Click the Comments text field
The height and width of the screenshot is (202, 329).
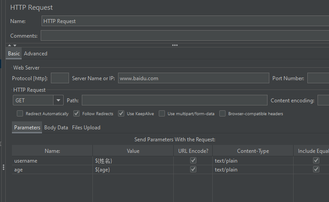point(185,35)
